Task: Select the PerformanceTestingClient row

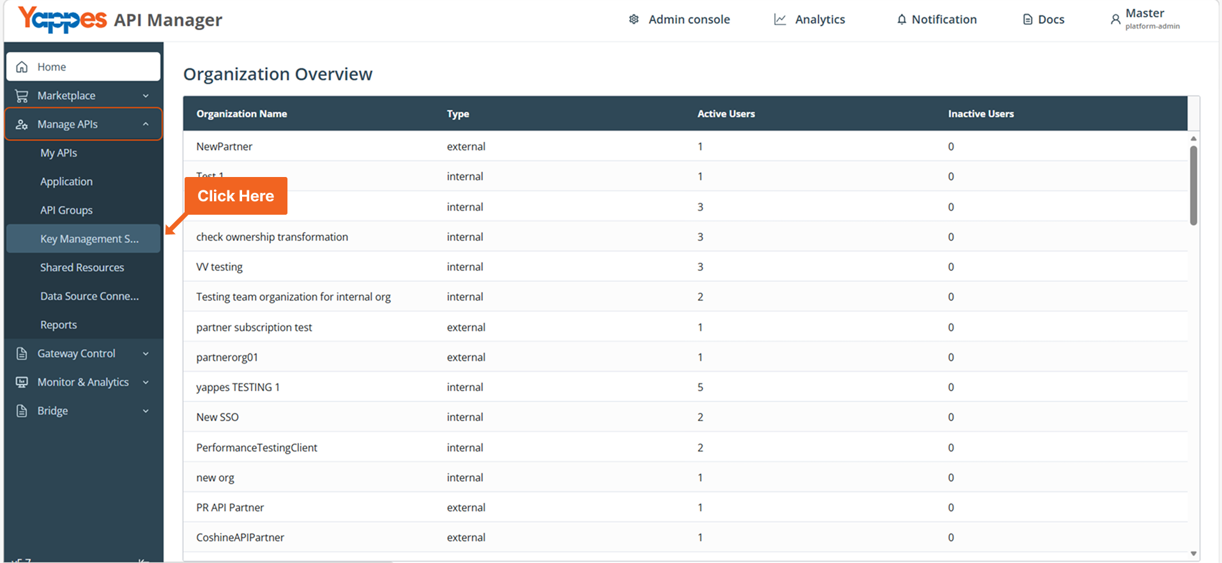Action: pos(685,447)
